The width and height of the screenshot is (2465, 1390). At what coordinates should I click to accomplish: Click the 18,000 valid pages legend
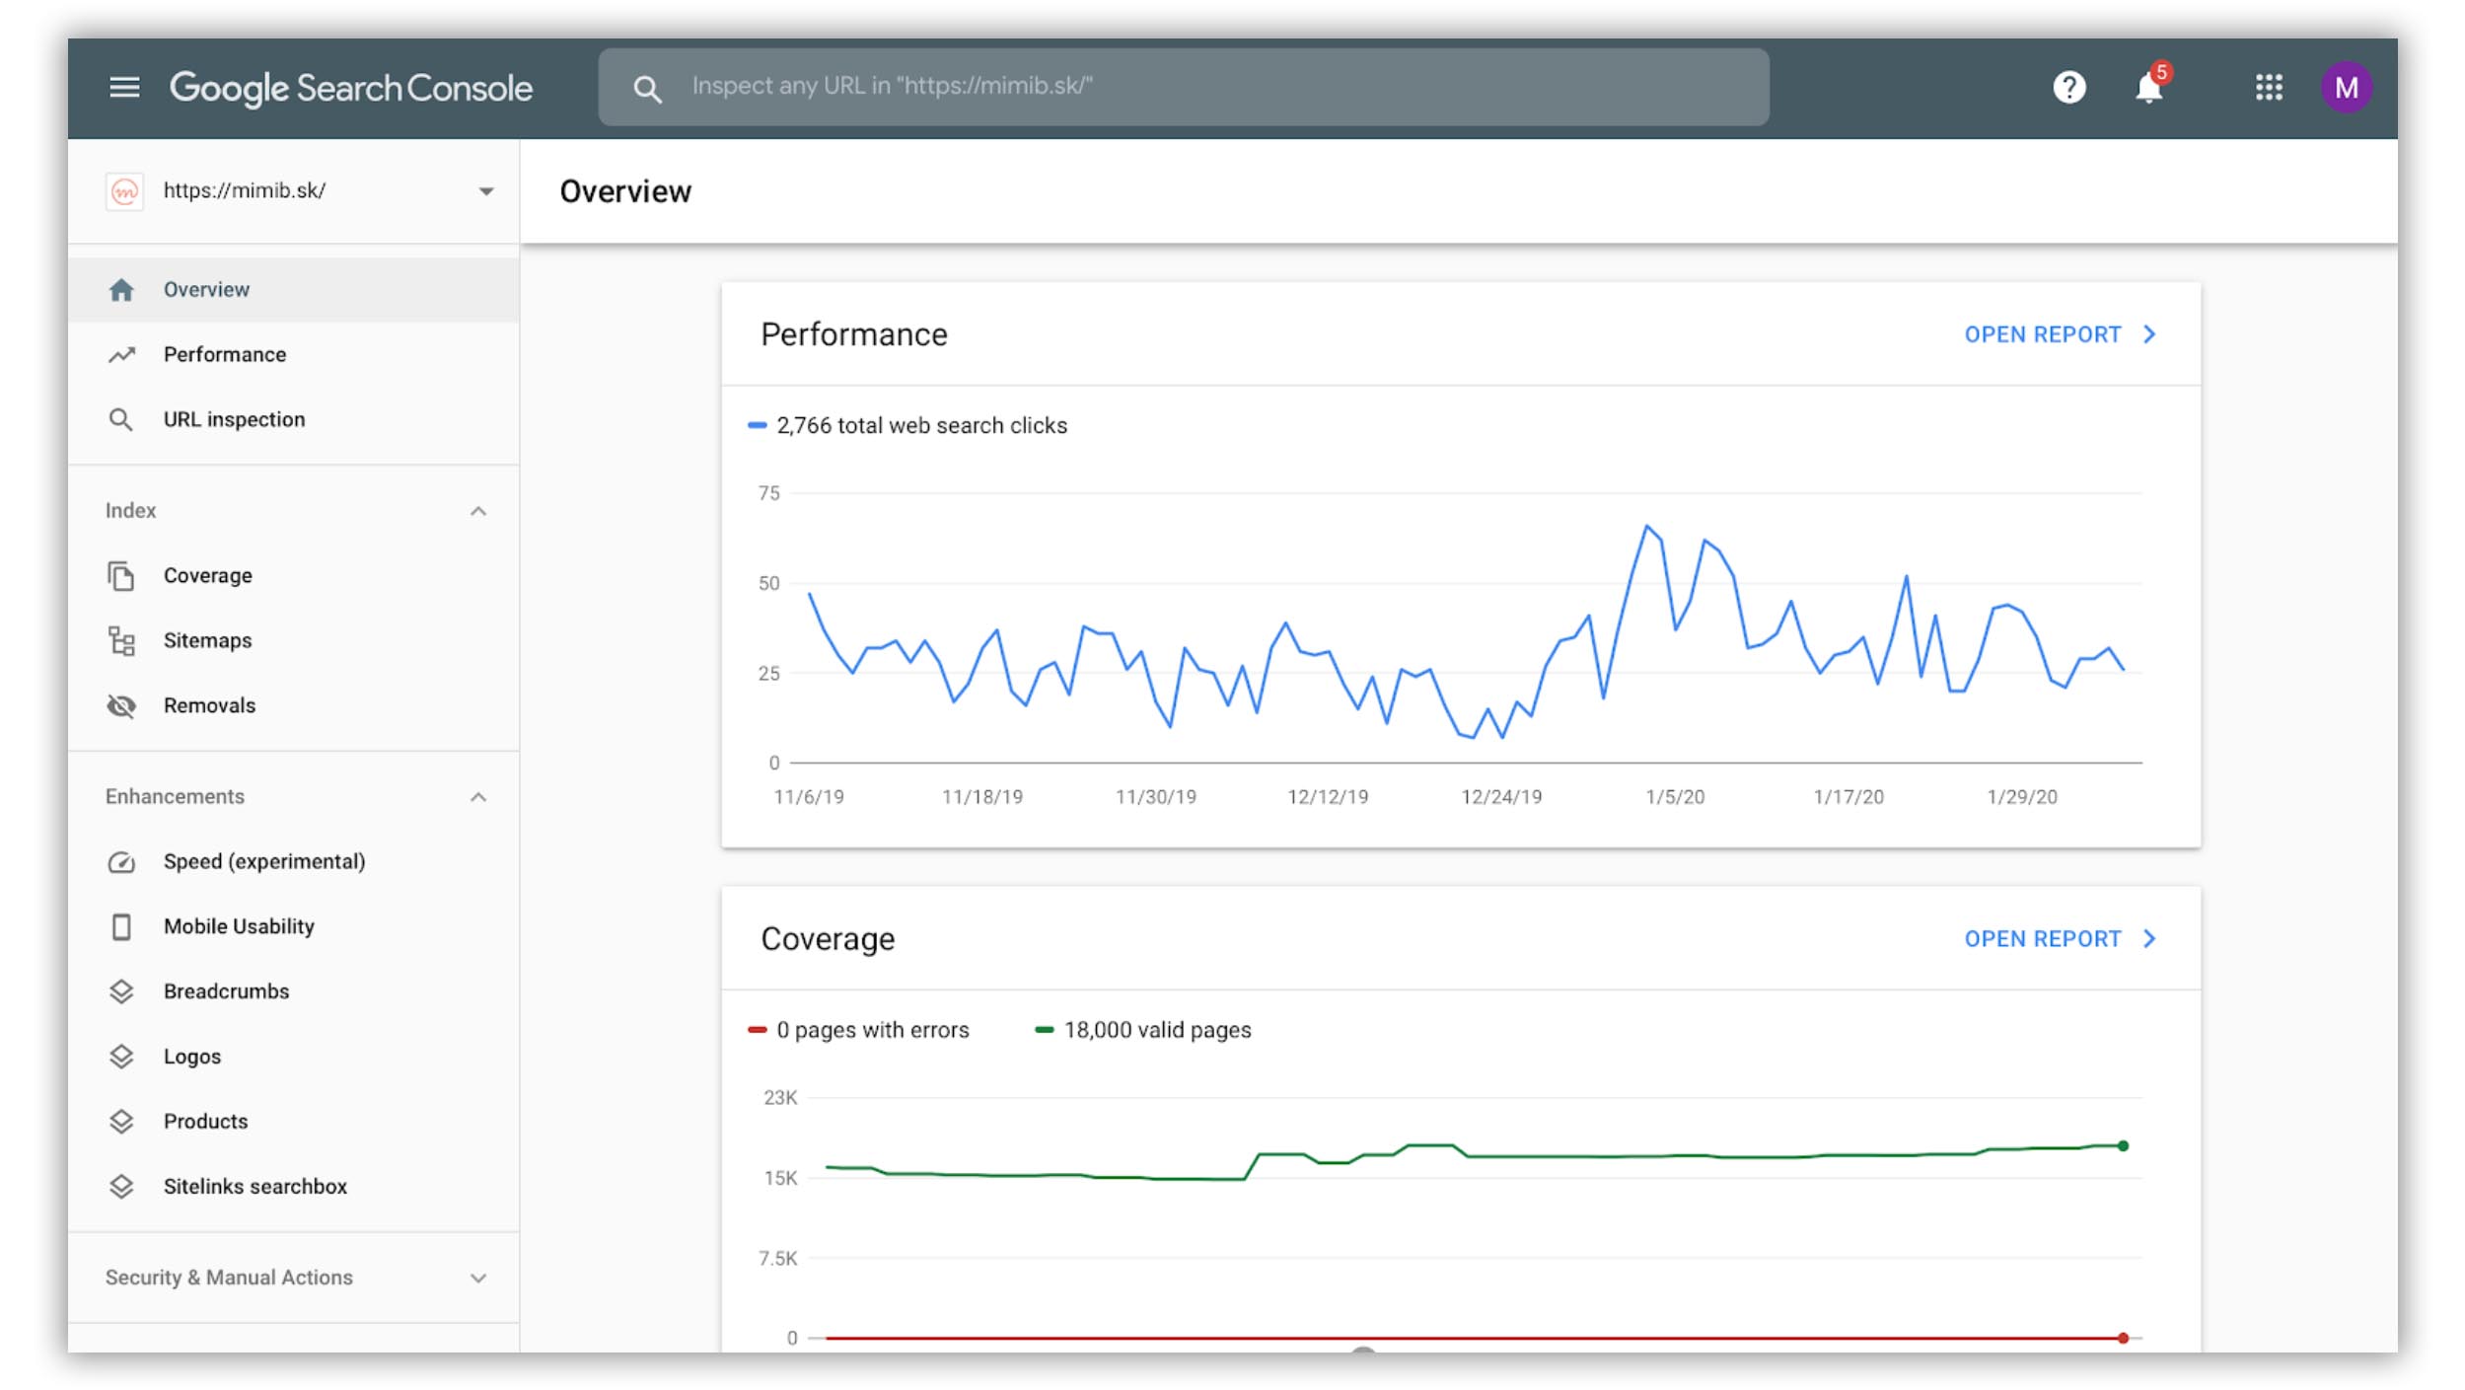coord(1143,1030)
